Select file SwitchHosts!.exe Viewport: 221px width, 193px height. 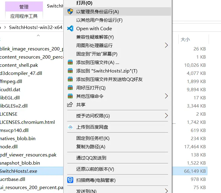(18, 171)
